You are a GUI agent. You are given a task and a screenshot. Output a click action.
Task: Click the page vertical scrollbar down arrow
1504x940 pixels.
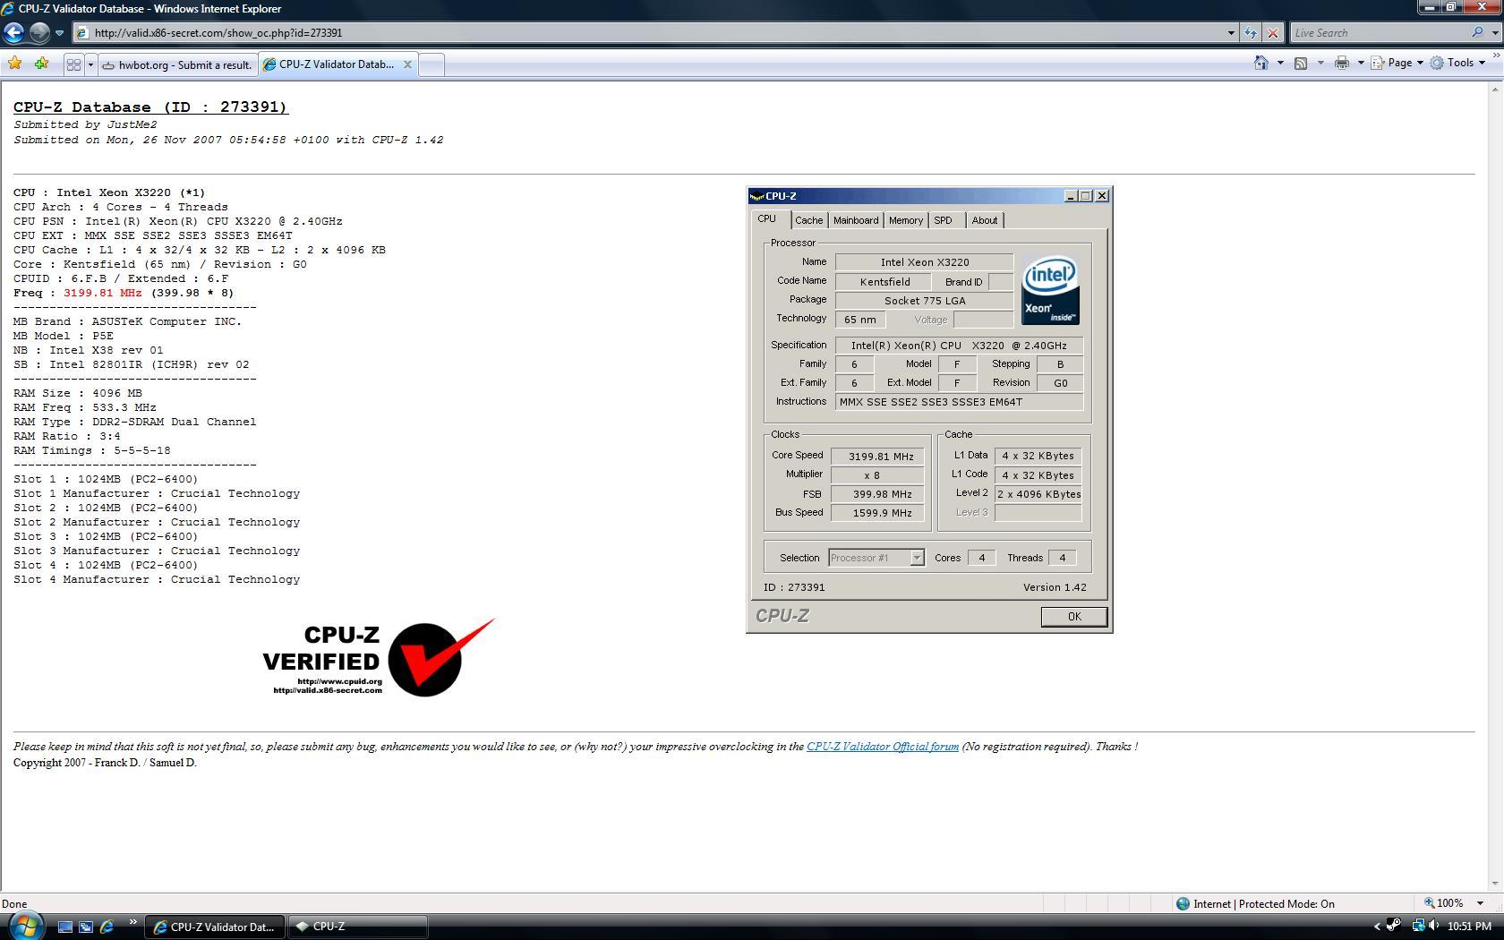1495,884
